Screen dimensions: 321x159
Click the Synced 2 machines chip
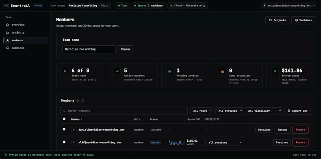[148, 6]
